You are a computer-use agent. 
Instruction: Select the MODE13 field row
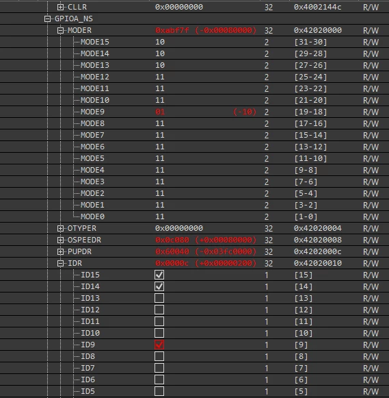click(194, 65)
